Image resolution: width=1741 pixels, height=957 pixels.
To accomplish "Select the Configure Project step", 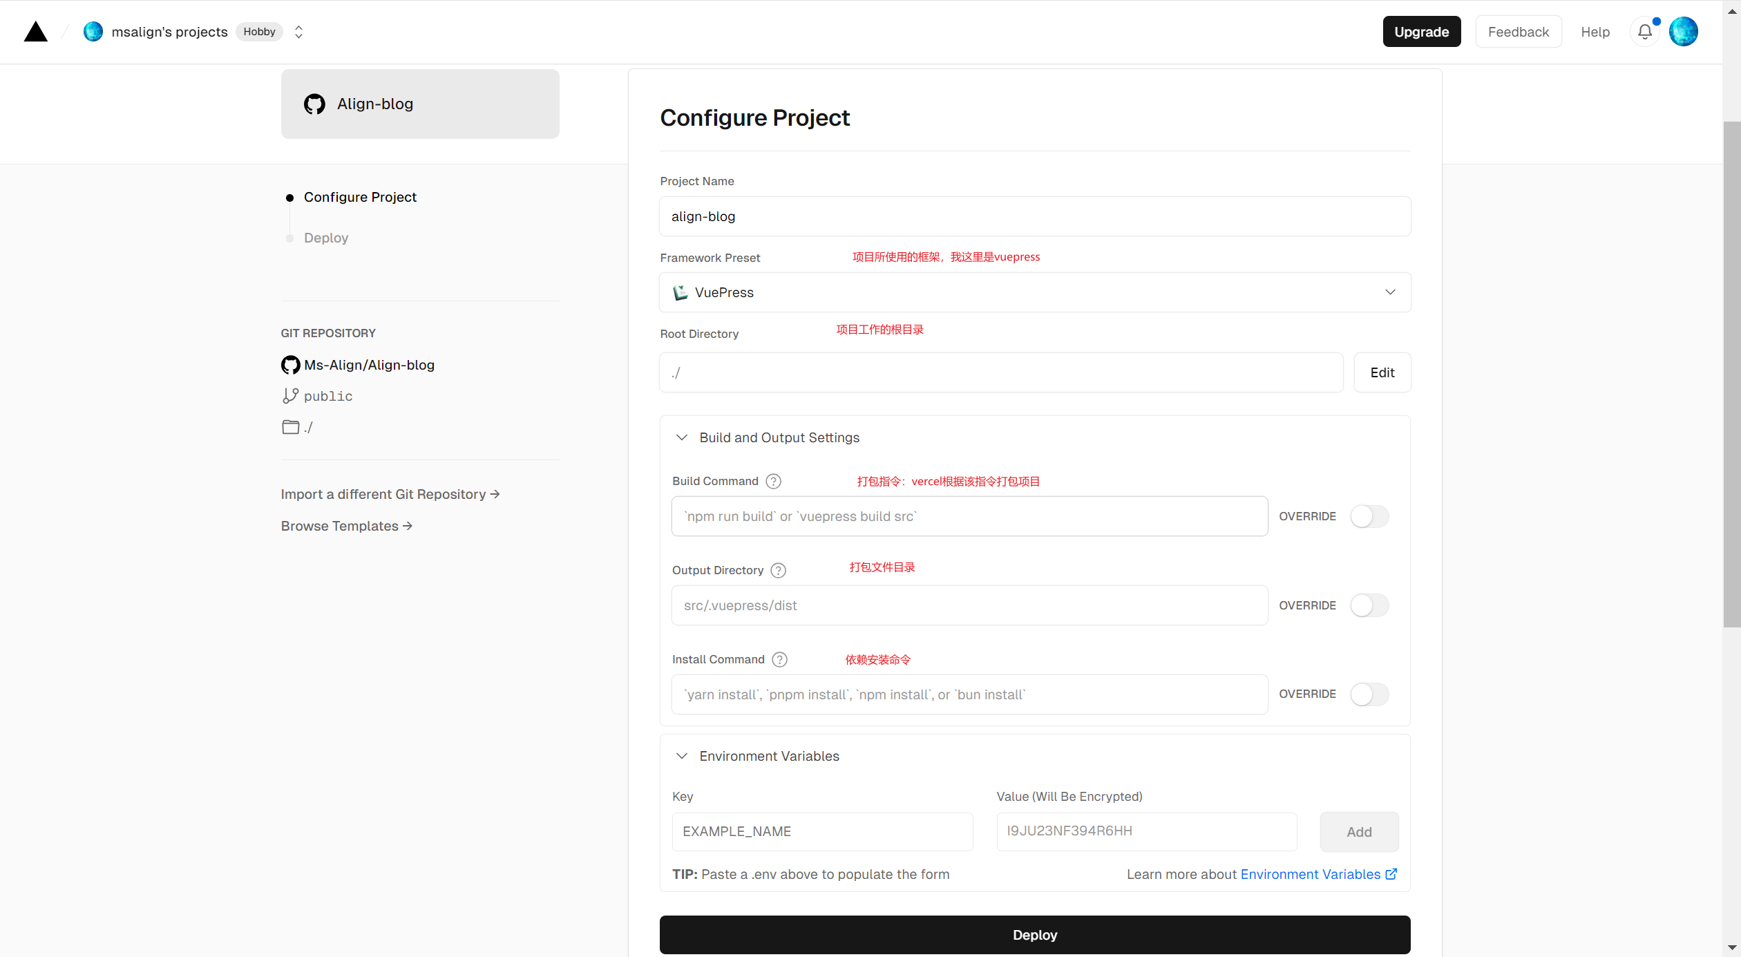I will [360, 197].
